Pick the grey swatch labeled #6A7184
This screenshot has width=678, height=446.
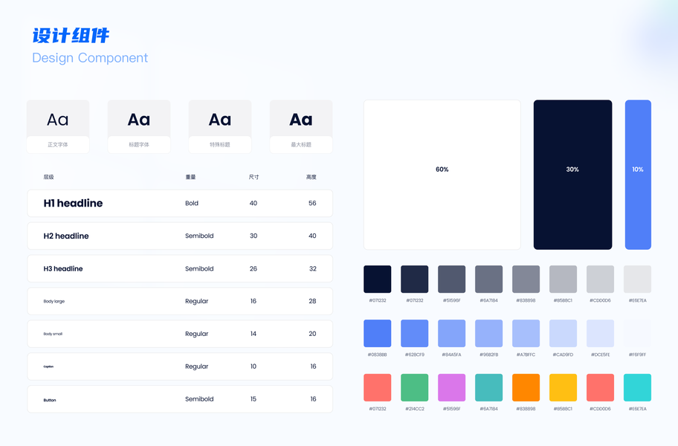tap(488, 279)
